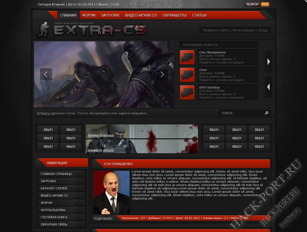Click the Lukashenko article photo
307x232 pixels.
pyautogui.click(x=111, y=193)
